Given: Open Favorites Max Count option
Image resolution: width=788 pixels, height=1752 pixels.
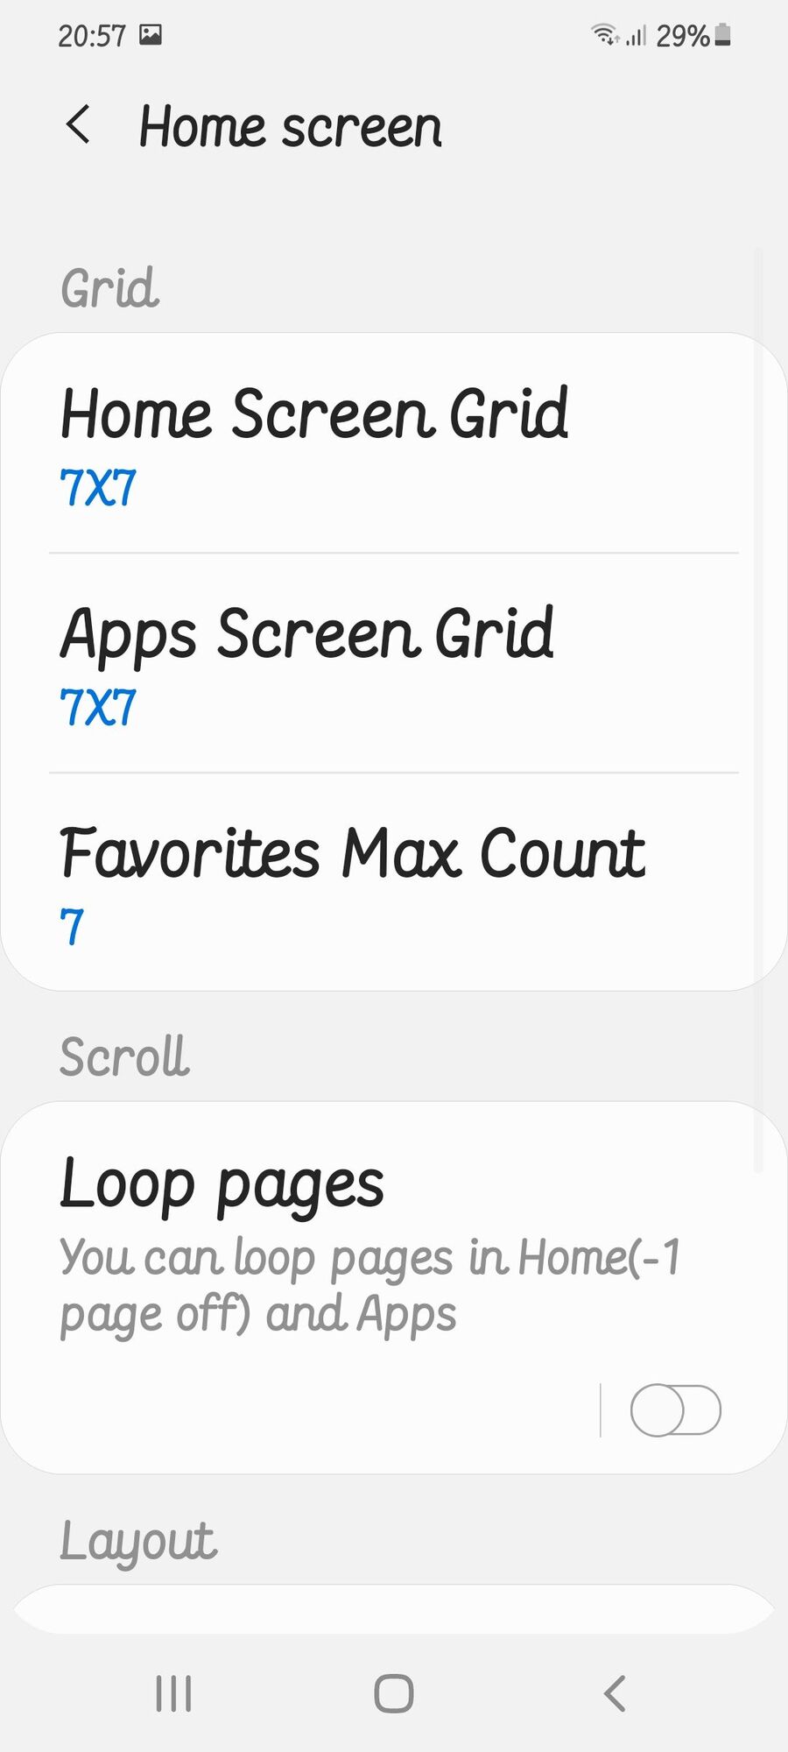Looking at the screenshot, I should pyautogui.click(x=394, y=882).
